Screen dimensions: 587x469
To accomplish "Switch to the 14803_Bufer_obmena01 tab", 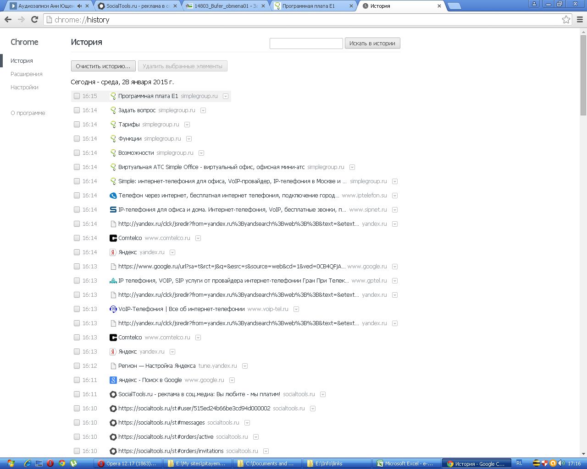I will (x=226, y=6).
